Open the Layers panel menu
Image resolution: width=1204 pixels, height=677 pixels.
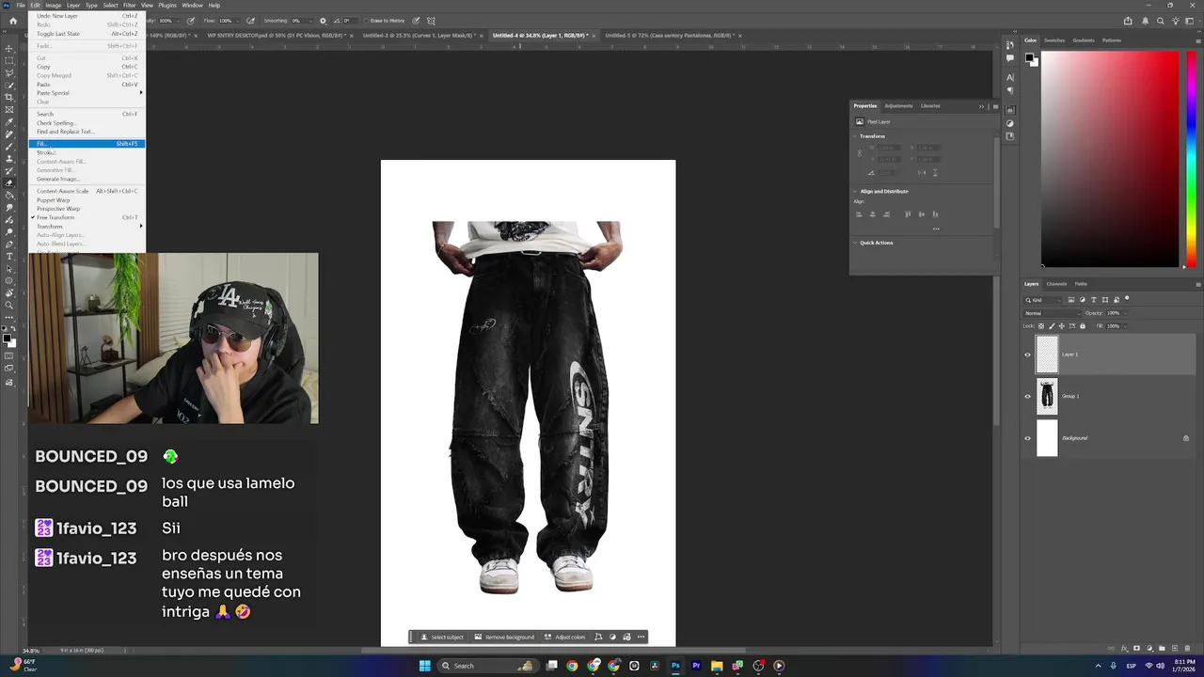(x=1197, y=284)
